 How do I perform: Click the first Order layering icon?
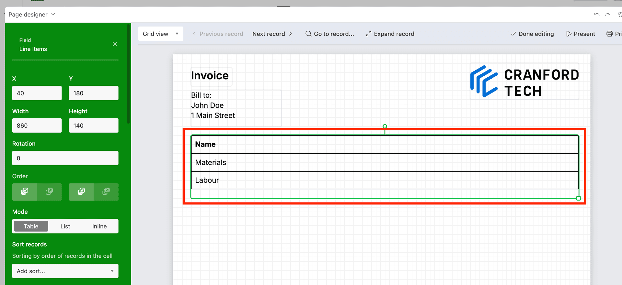pos(25,192)
